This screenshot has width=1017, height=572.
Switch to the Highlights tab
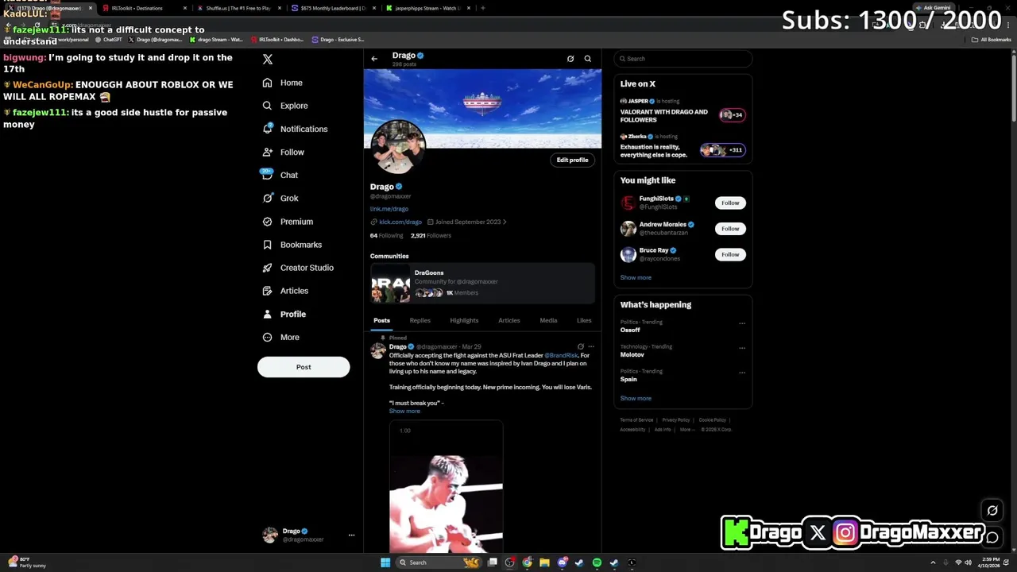coord(464,320)
